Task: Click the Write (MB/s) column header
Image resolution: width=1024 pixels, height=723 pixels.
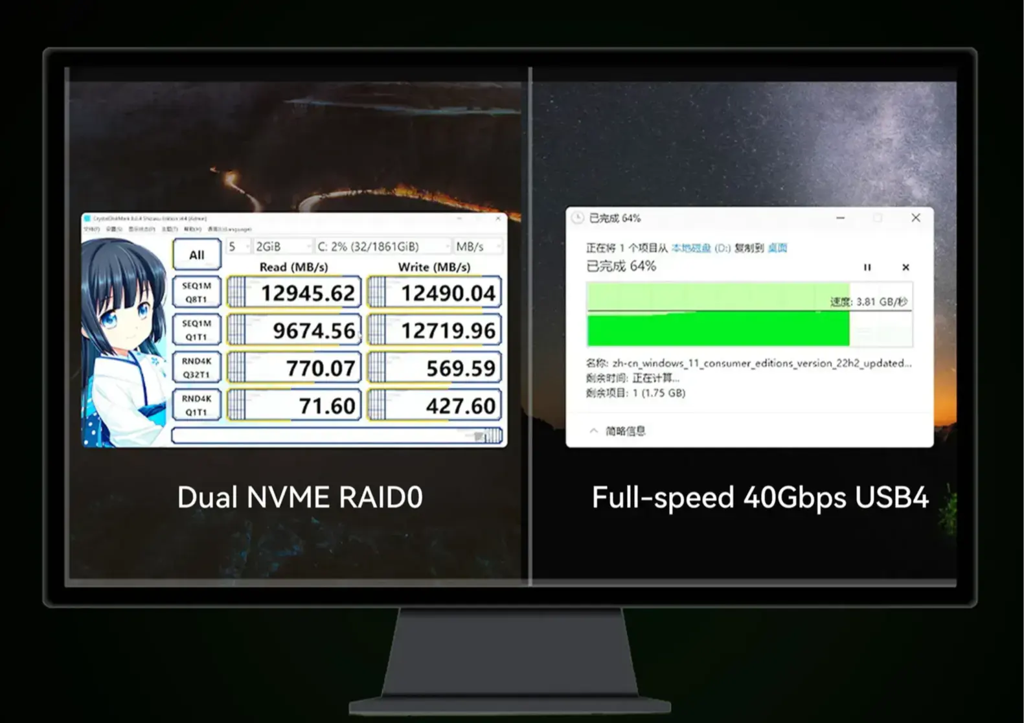Action: [434, 267]
